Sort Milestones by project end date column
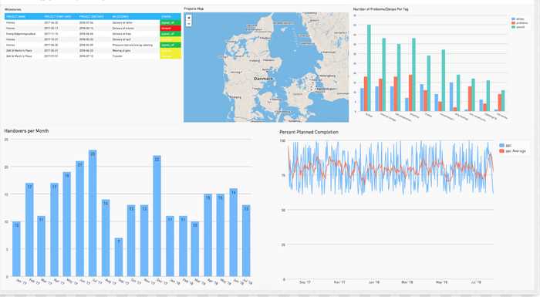This screenshot has height=297, width=540. point(91,16)
